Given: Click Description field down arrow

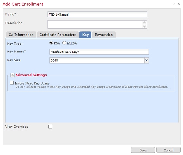Looking at the screenshot, I should pyautogui.click(x=145, y=26).
